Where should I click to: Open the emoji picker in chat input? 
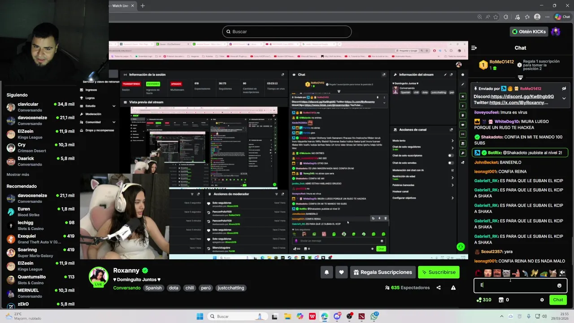pos(559,285)
